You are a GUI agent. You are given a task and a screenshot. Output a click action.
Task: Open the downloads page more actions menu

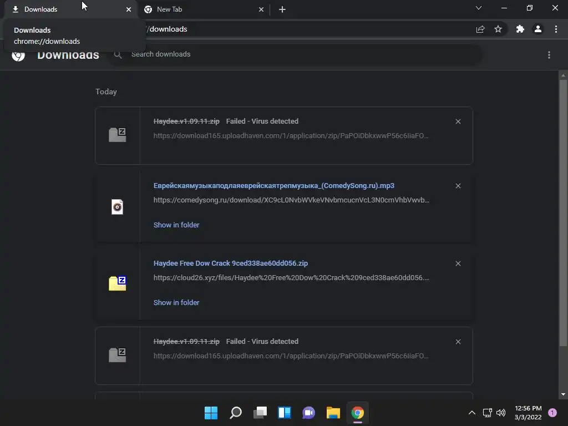pos(549,55)
